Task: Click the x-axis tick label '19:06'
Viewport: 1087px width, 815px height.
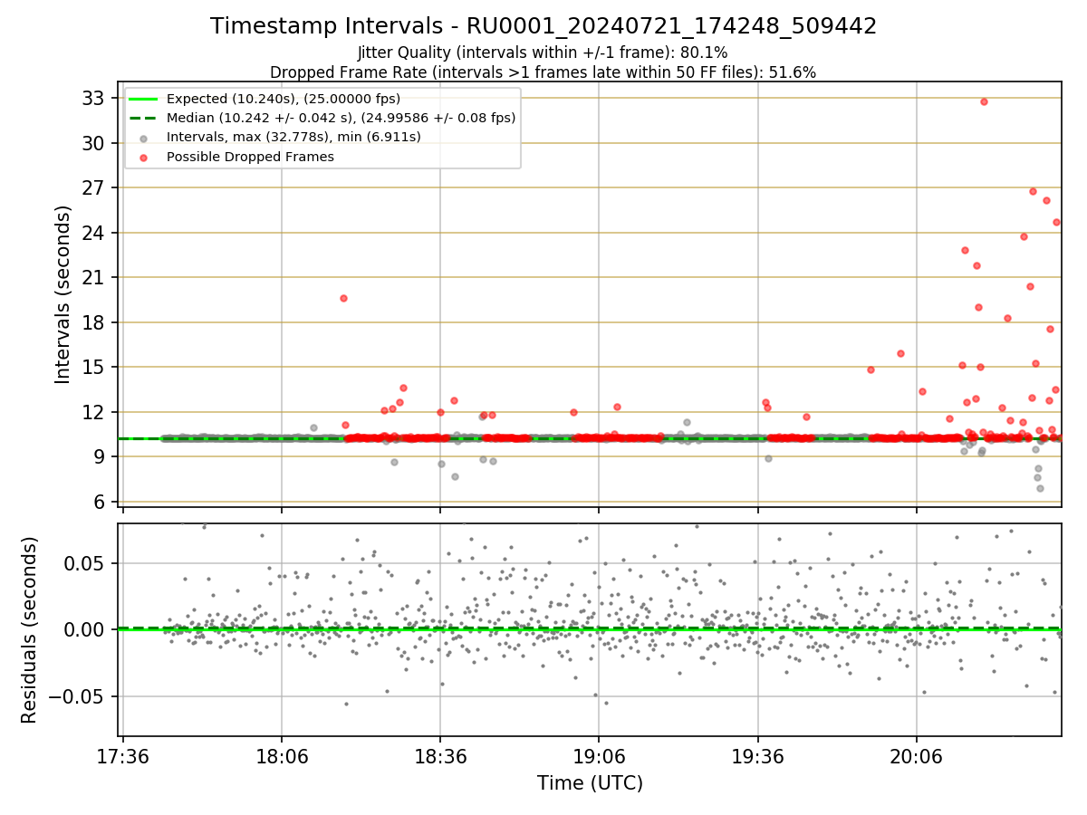Action: 599,756
